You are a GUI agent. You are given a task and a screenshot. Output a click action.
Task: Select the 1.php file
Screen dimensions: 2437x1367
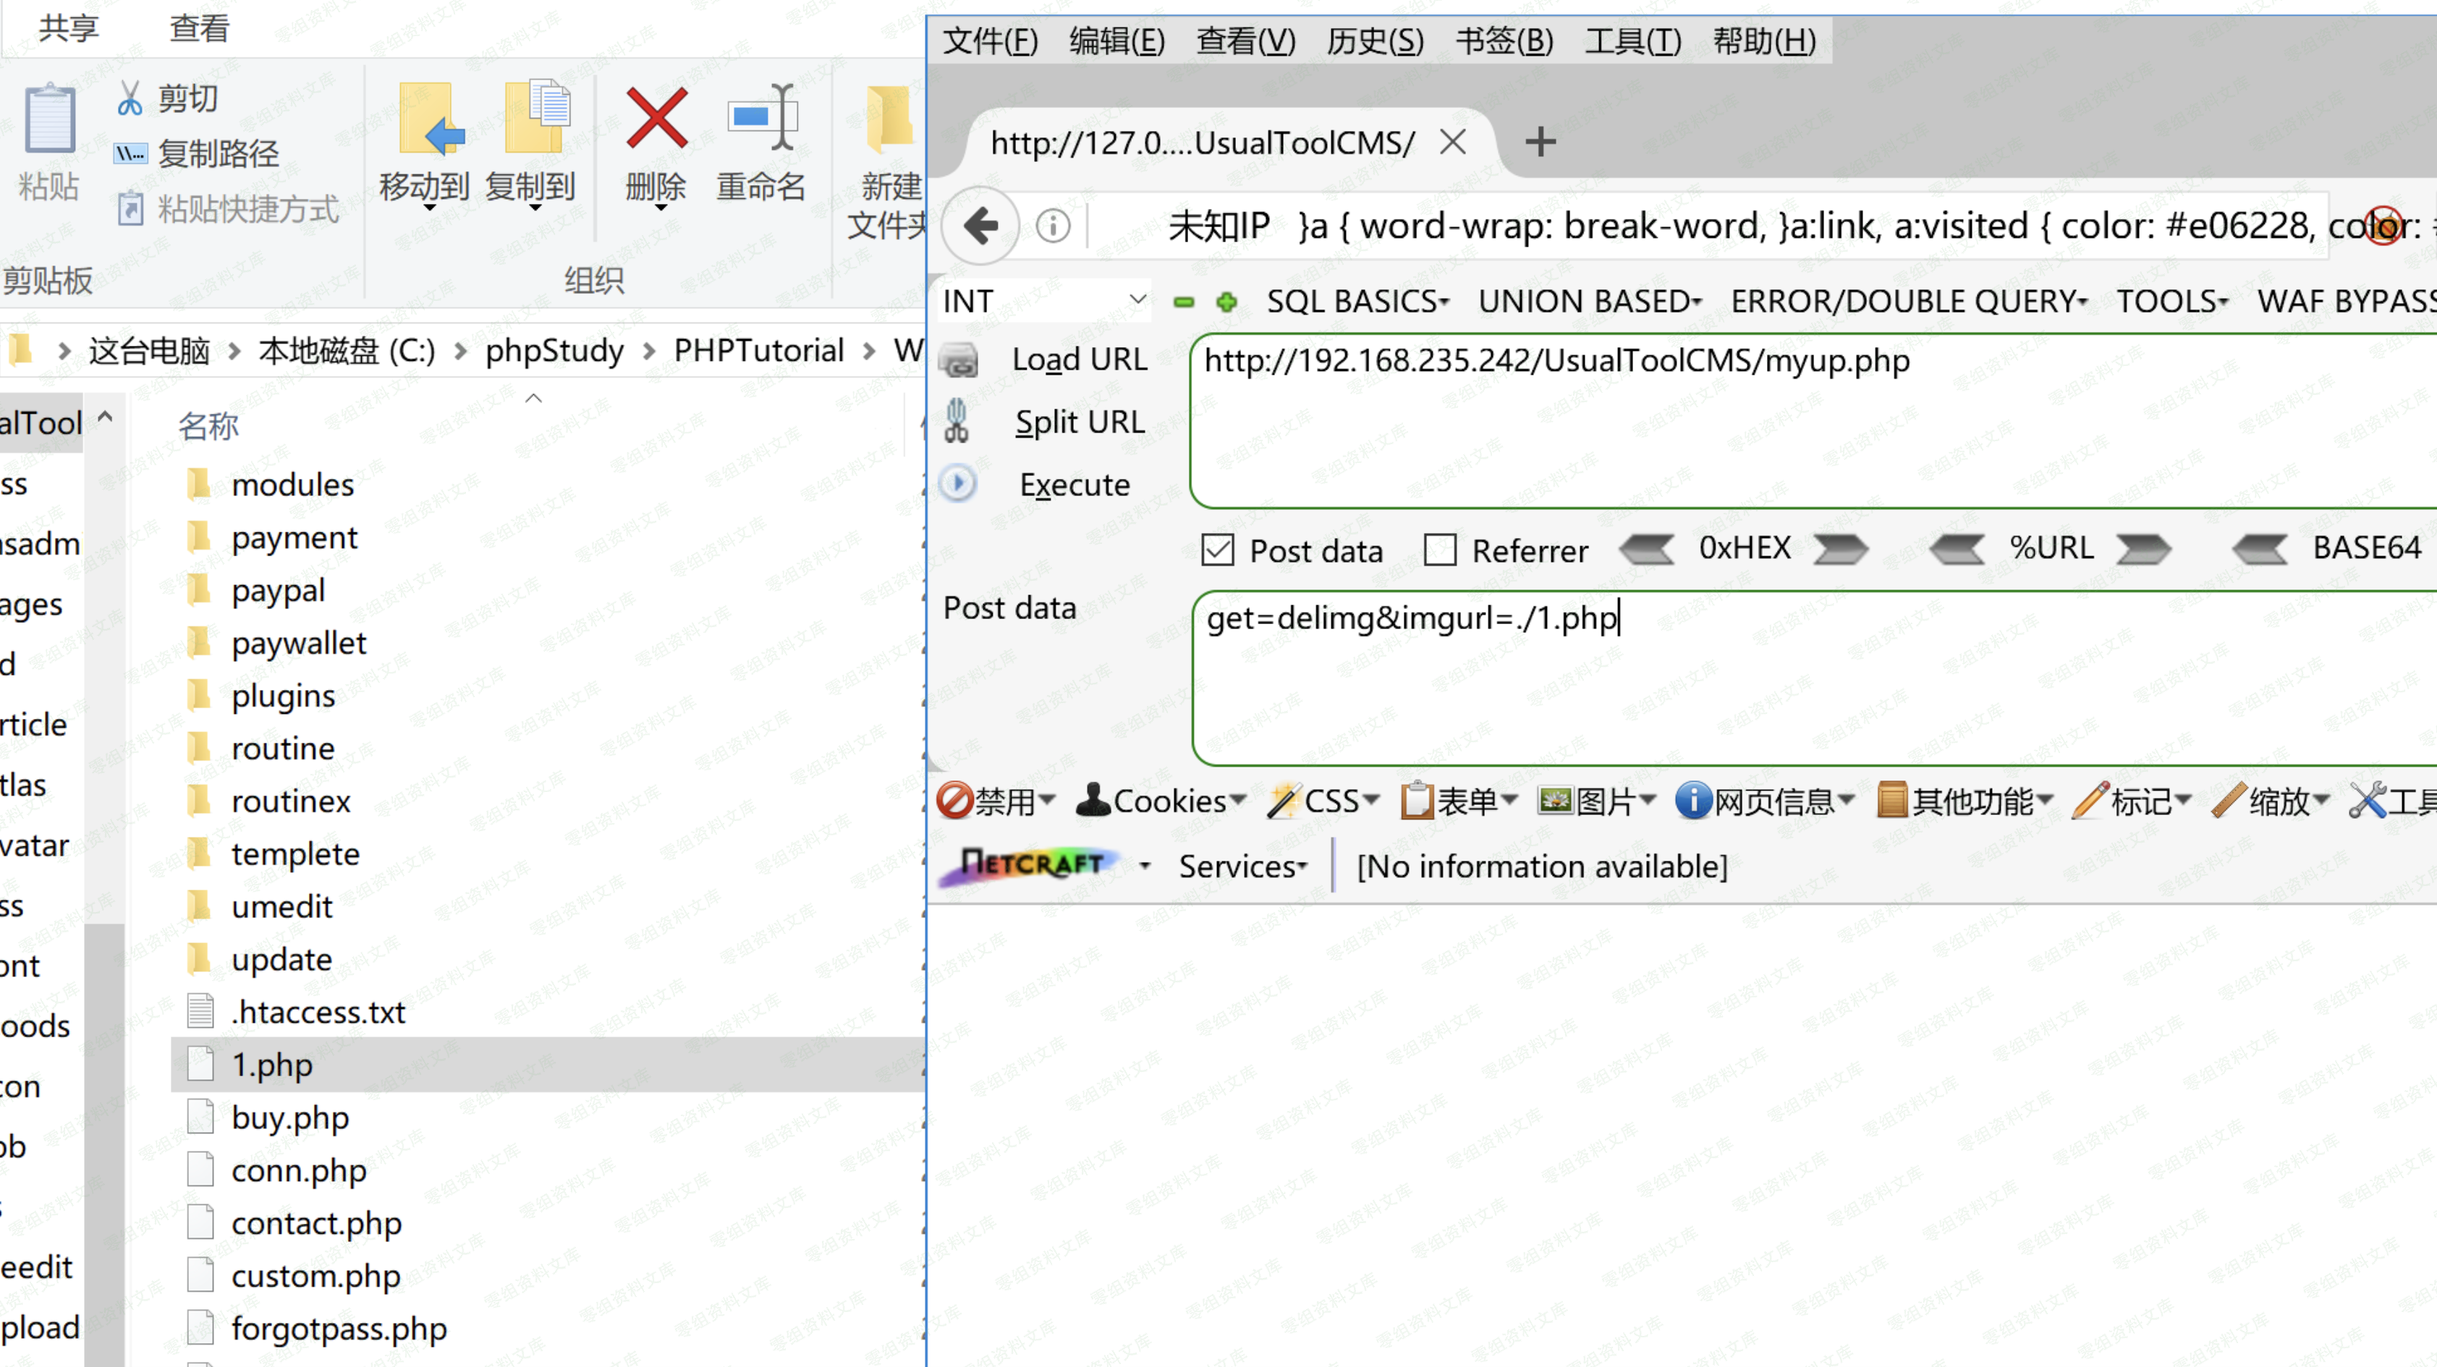(x=273, y=1065)
